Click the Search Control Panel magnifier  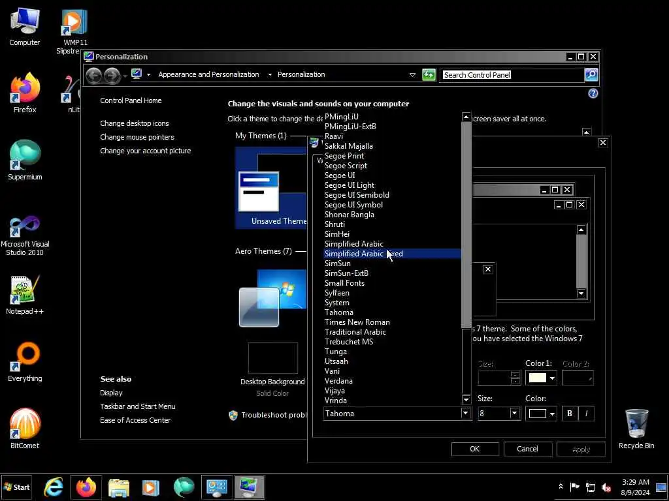click(x=591, y=74)
